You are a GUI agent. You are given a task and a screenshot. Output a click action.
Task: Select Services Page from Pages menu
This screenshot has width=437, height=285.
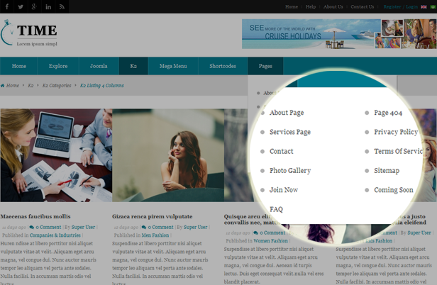coord(289,132)
